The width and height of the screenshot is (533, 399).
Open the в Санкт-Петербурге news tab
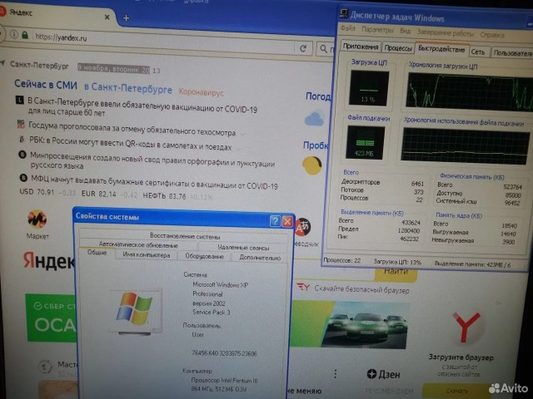click(128, 88)
